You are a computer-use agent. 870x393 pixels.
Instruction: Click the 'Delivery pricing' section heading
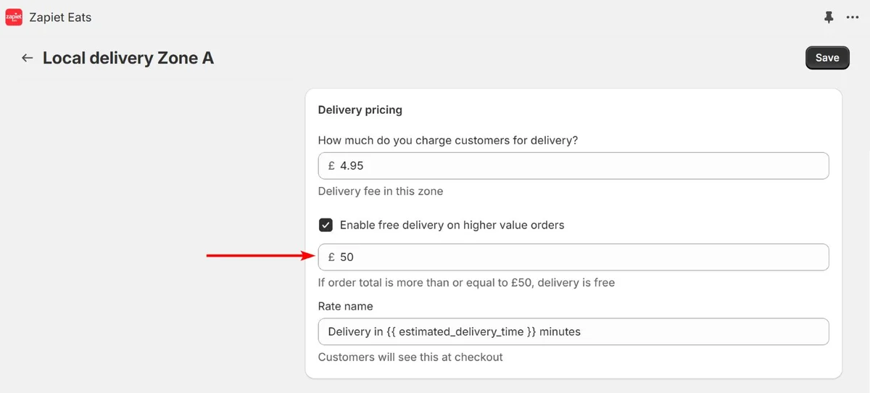pos(360,110)
